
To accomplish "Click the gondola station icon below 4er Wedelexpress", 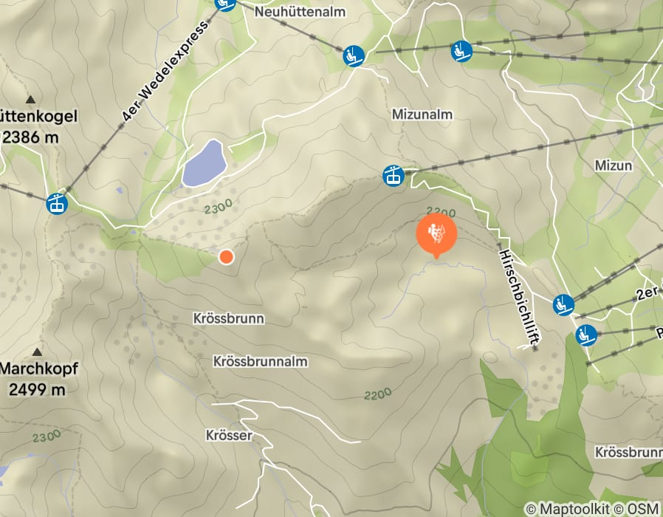I will coord(57,204).
